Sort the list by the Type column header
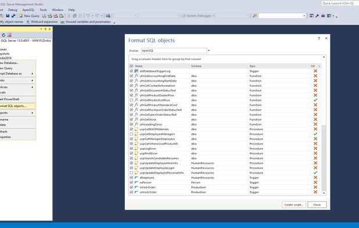359x228 pixels. (x=252, y=66)
